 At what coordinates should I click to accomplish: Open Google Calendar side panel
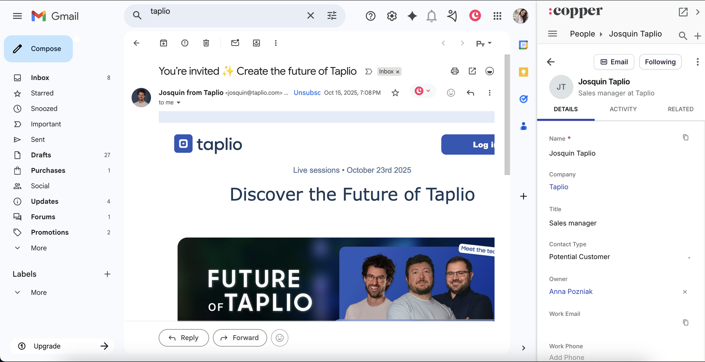point(523,45)
